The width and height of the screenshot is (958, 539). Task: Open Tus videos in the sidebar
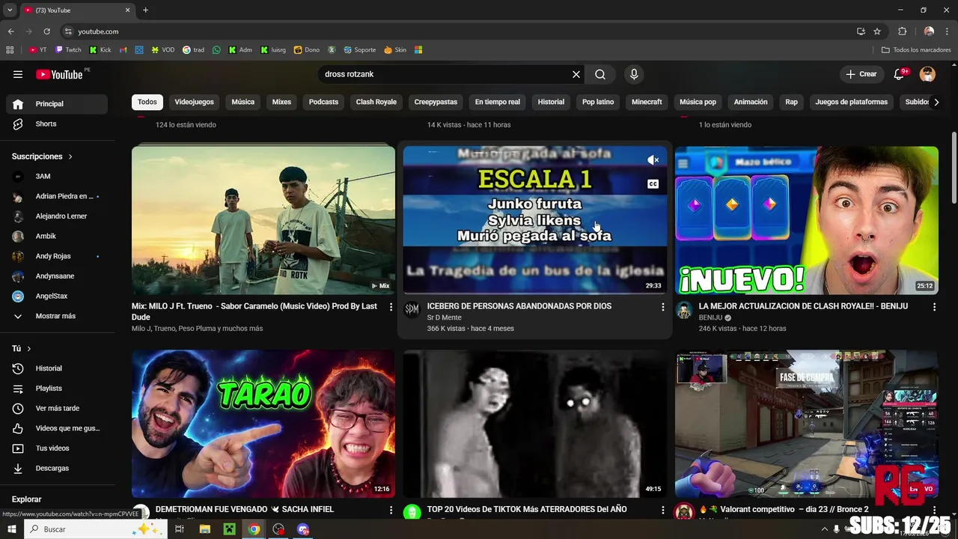[57, 448]
